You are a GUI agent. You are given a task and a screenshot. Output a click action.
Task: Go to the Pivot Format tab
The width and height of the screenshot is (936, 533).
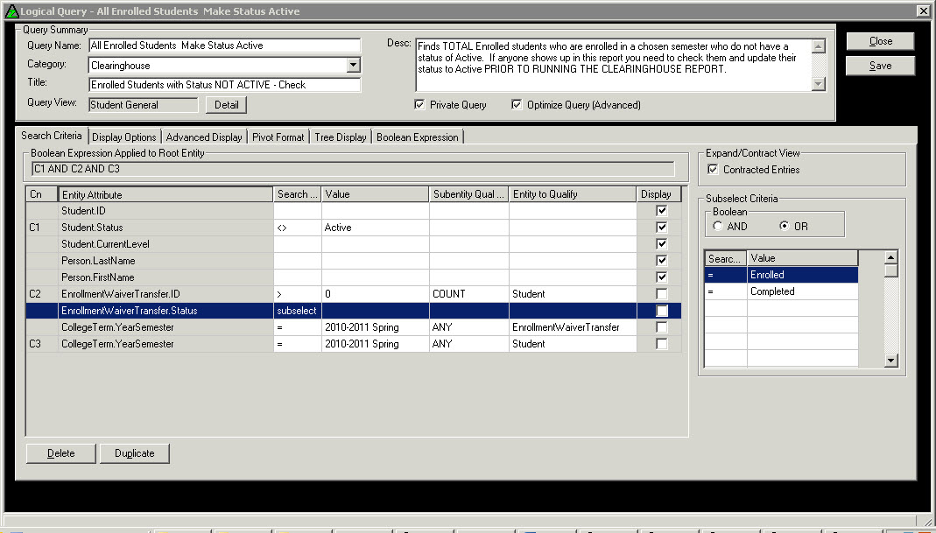(x=278, y=137)
